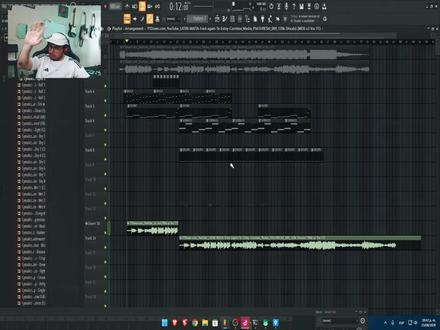The height and width of the screenshot is (330, 440).
Task: Open the piano roll icon
Action: pos(225,19)
